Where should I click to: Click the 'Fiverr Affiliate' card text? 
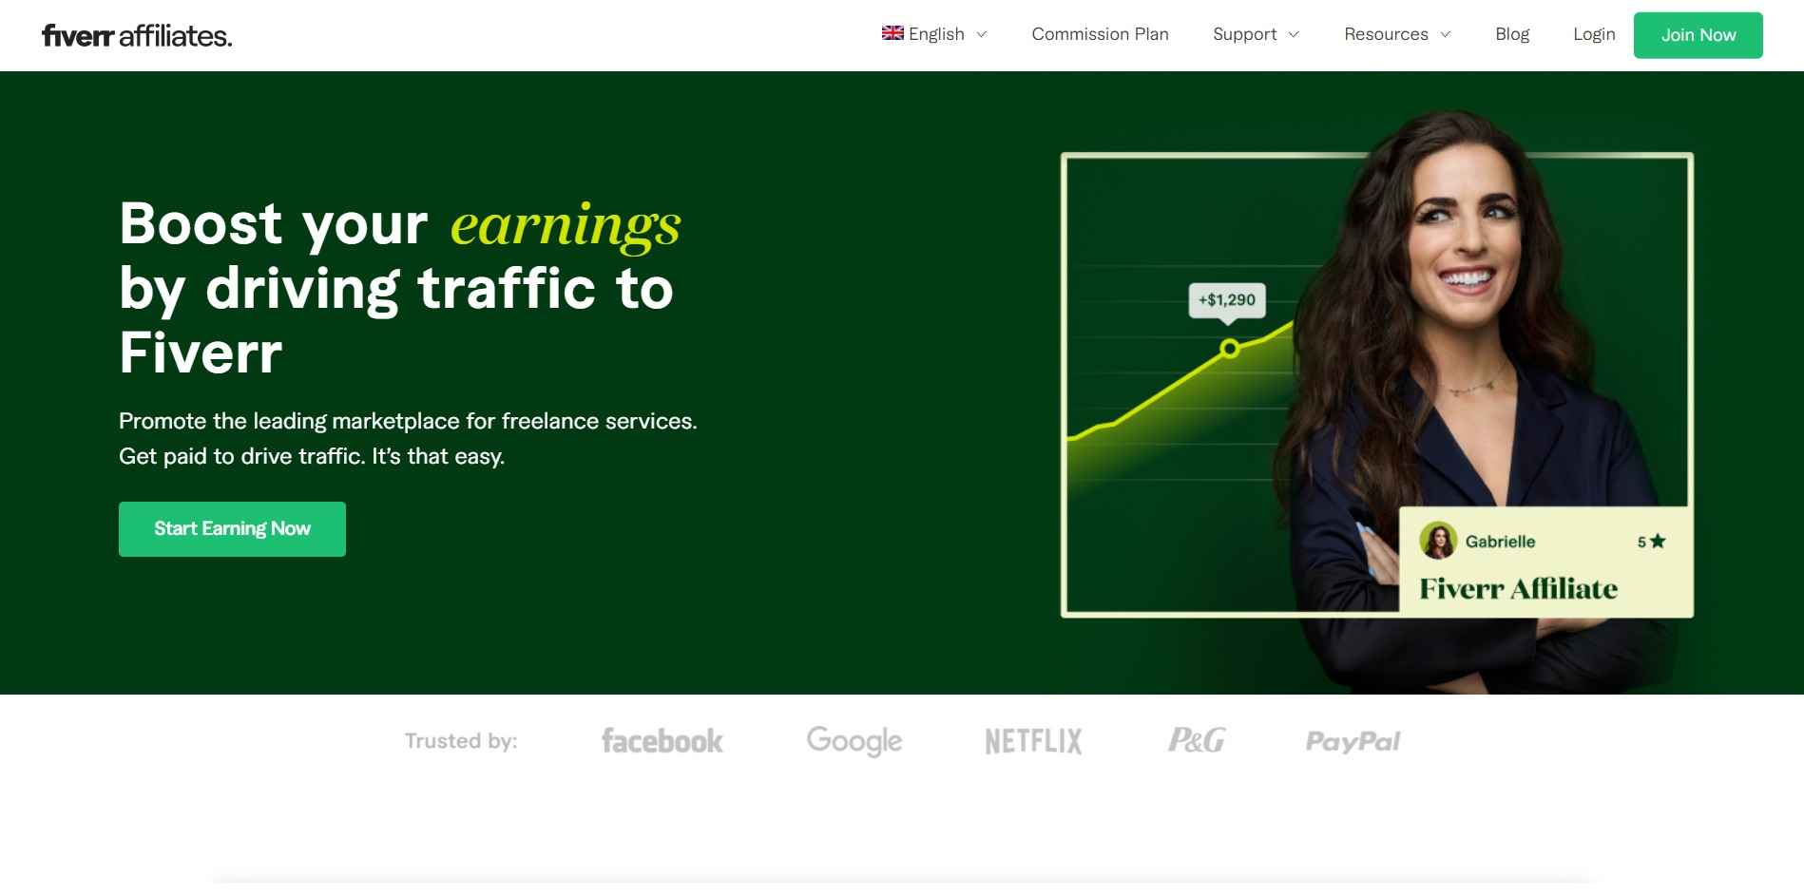[1518, 589]
